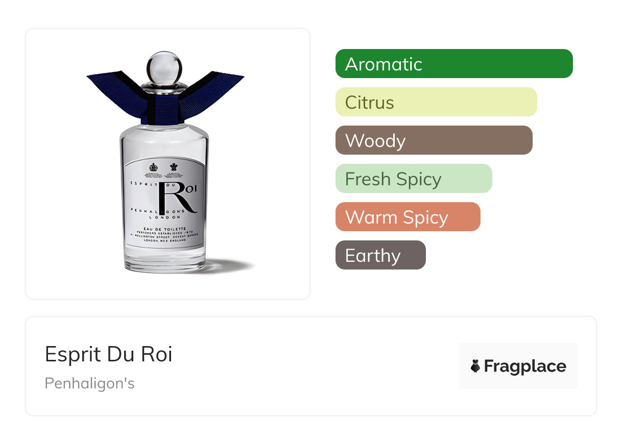This screenshot has width=622, height=441.
Task: Click the Fragplace wordmark text
Action: [x=525, y=366]
